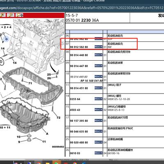
Task: Open REACH badge for part 0355 64
Action: (x=98, y=99)
